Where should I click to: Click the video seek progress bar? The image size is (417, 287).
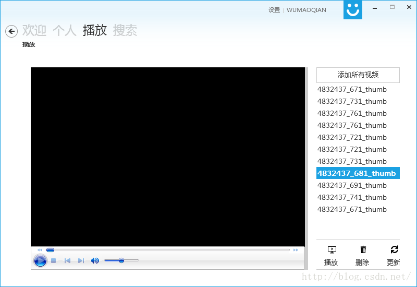click(168, 250)
